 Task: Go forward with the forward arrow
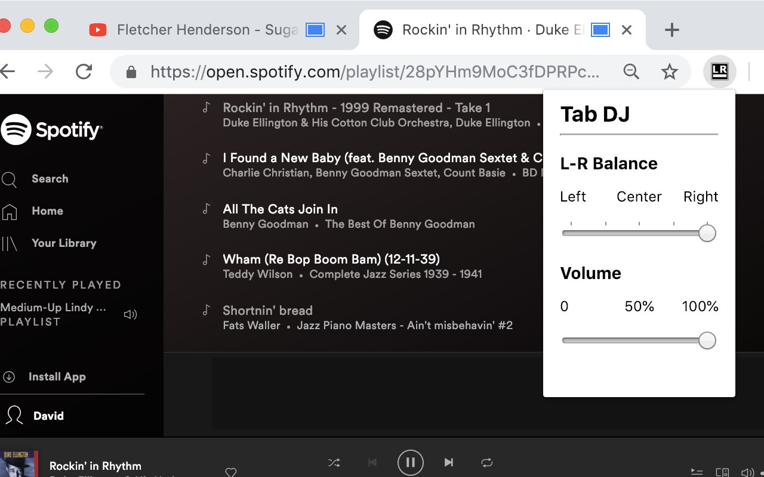tap(45, 72)
